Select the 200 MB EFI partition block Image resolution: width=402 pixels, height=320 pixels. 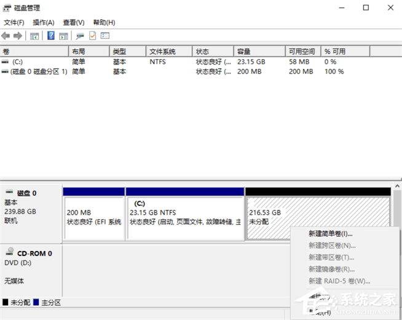[x=94, y=214]
